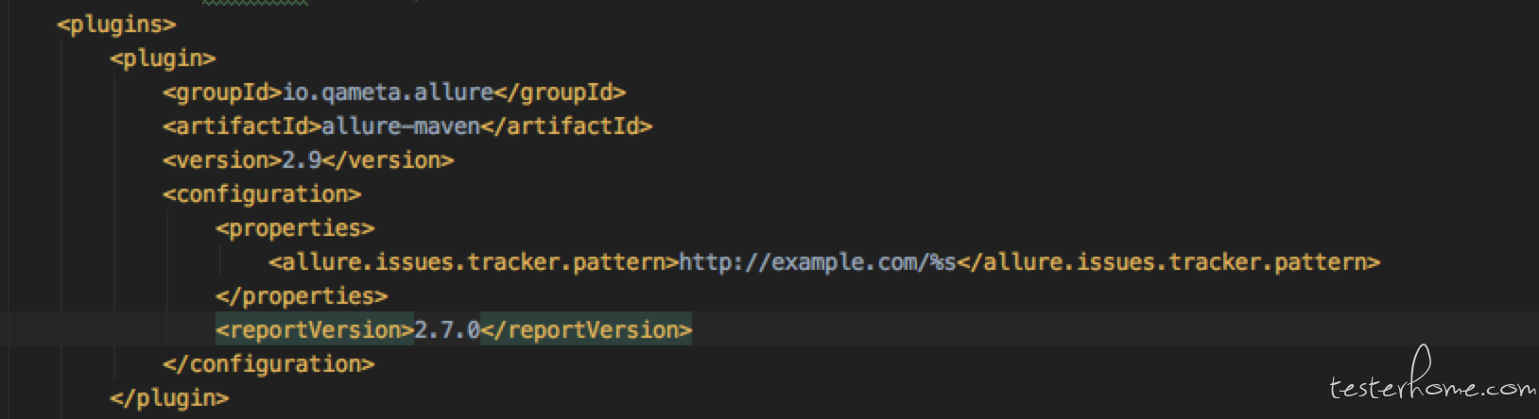
Task: Click the highlighted opening reportVersion tag
Action: click(x=315, y=330)
